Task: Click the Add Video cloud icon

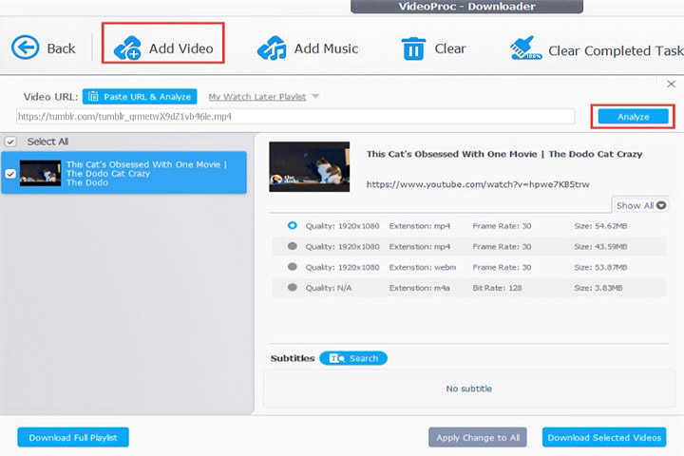Action: 127,48
